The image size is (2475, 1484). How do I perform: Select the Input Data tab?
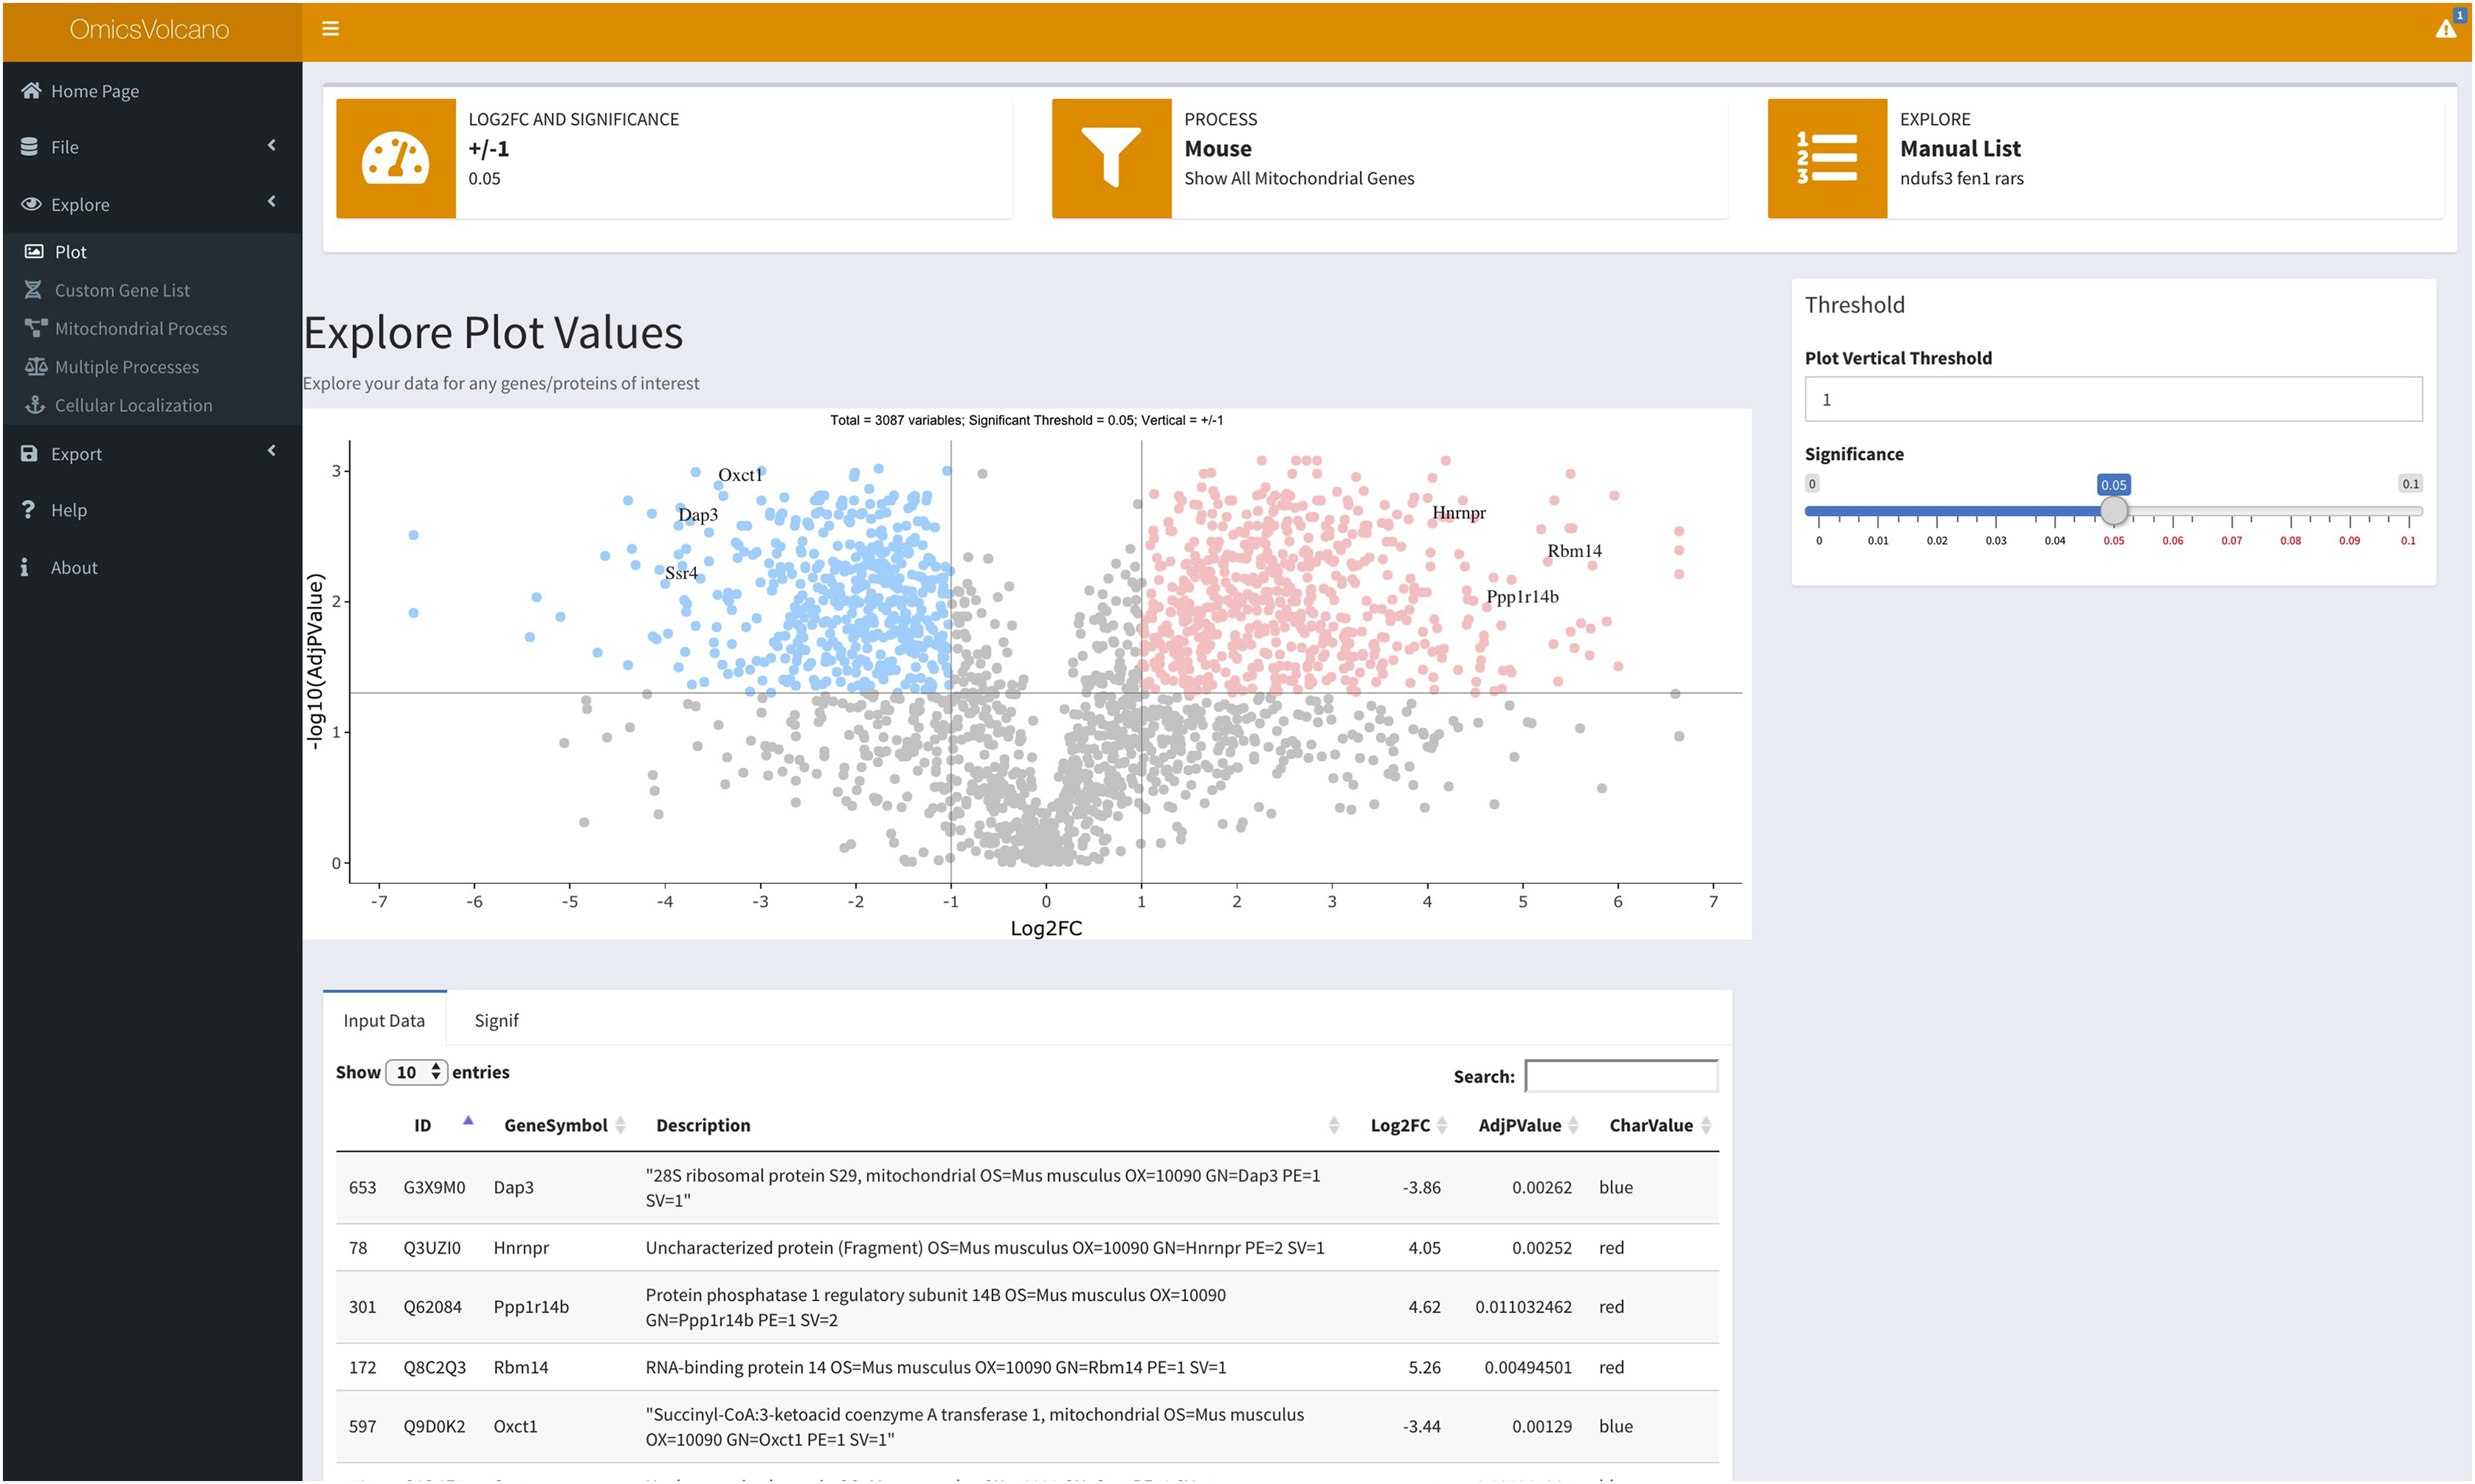pos(384,1020)
